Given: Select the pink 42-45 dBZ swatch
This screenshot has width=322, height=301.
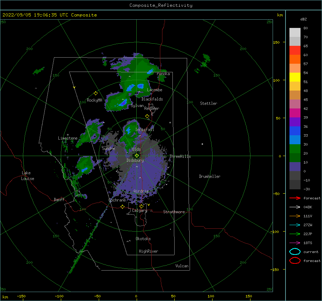Looking at the screenshot, I should [x=295, y=104].
